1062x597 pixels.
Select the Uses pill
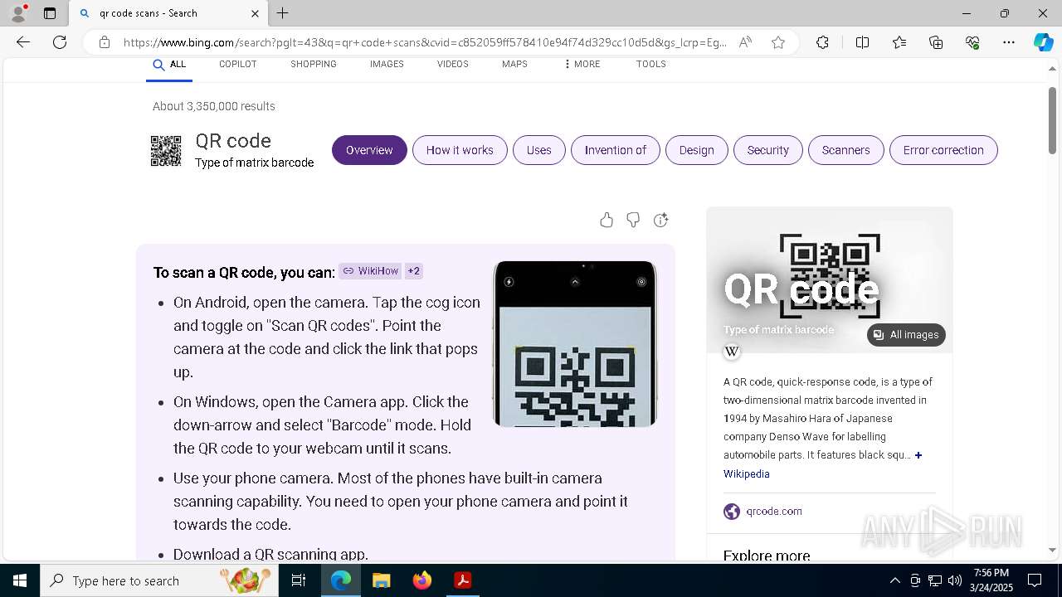538,150
